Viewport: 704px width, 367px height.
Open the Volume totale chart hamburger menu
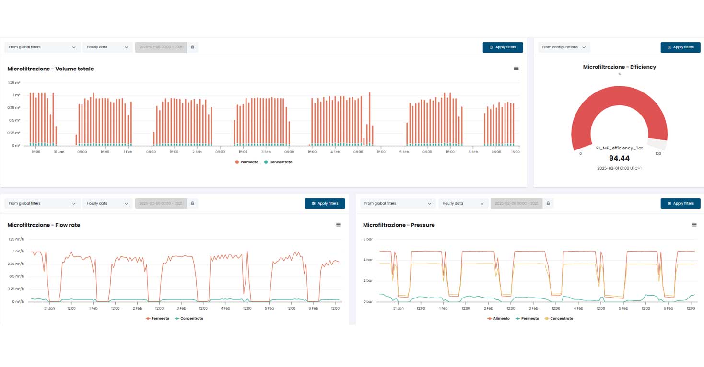point(516,69)
